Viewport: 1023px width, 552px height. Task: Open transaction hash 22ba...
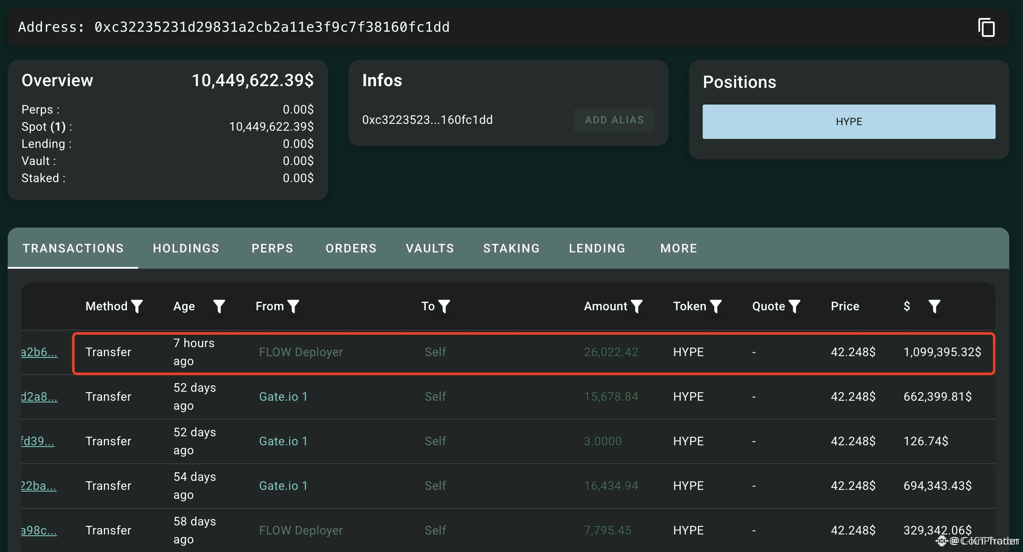(39, 486)
